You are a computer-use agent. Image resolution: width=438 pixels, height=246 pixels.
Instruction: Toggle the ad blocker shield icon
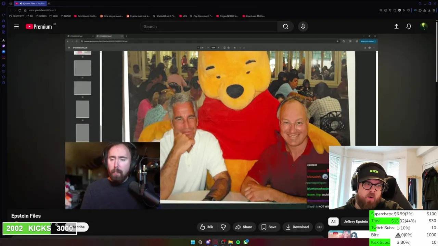pos(399,10)
